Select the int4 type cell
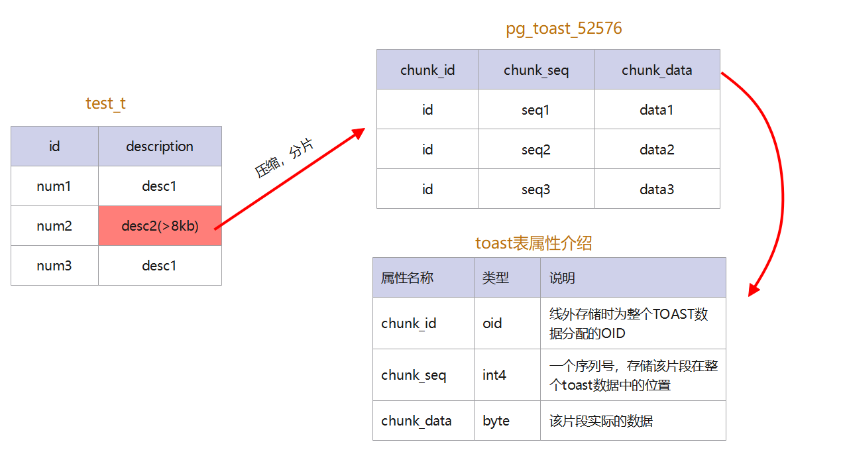The image size is (843, 454). [507, 375]
